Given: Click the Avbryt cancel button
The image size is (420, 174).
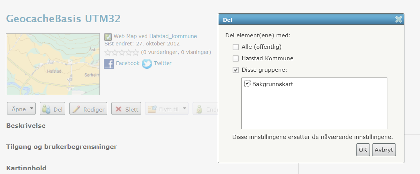Looking at the screenshot, I should click(x=384, y=150).
